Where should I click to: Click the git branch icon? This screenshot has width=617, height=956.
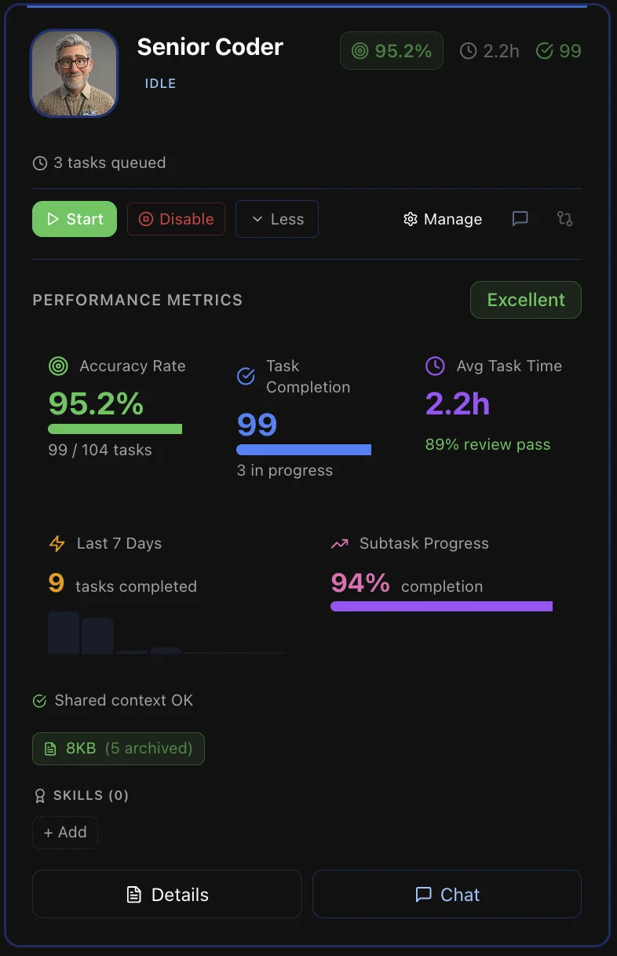564,219
